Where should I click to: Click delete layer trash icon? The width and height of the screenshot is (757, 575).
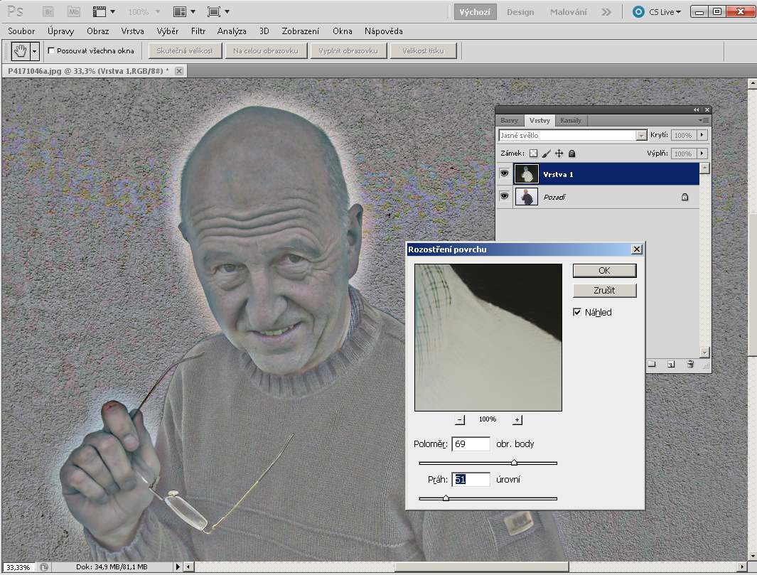(x=689, y=365)
